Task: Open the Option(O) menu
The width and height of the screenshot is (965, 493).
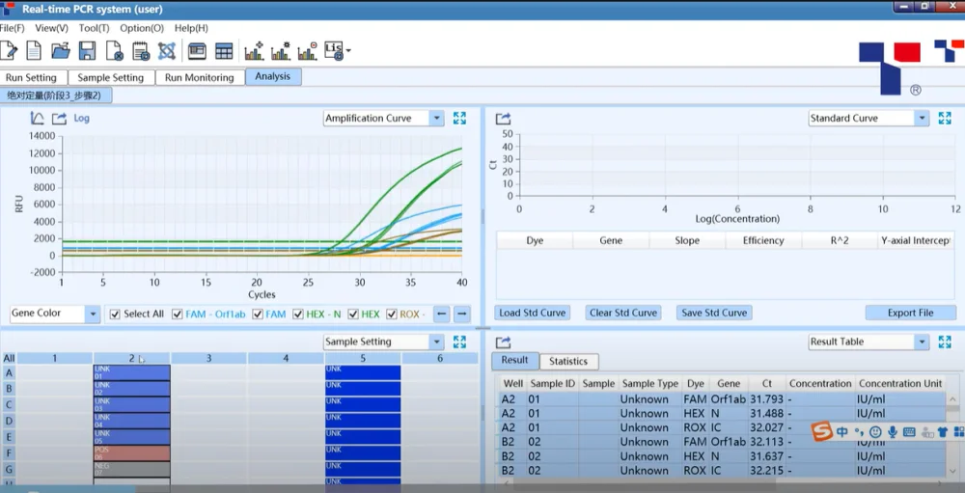Action: click(142, 28)
